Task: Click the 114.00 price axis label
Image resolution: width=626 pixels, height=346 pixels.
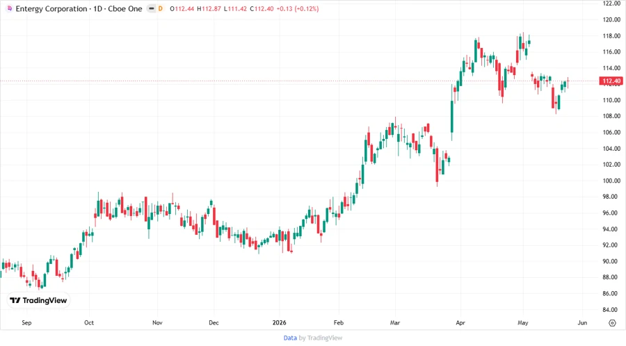Action: coord(611,68)
